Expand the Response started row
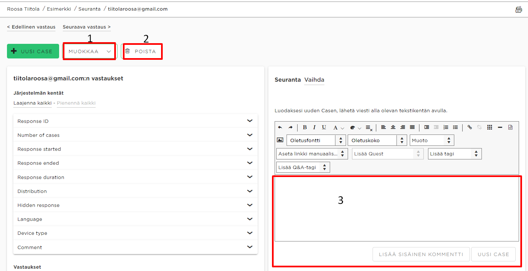 coord(135,149)
